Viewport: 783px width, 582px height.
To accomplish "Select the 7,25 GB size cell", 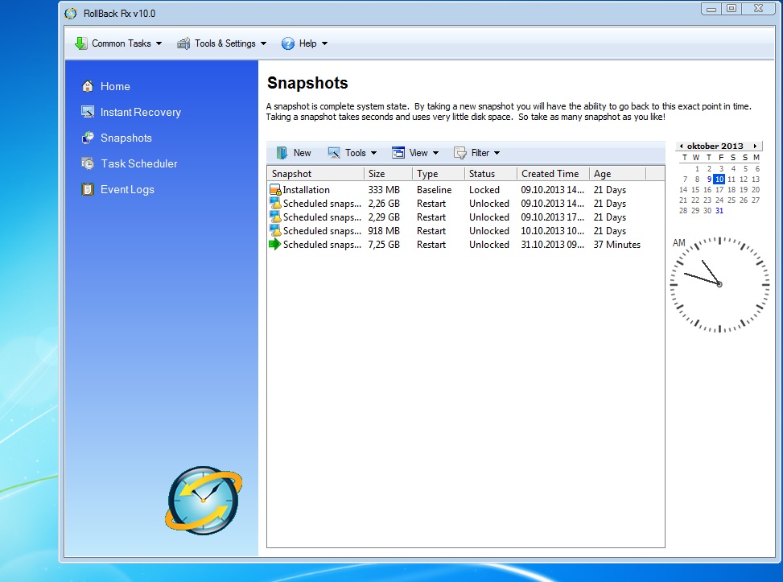I will coord(384,244).
